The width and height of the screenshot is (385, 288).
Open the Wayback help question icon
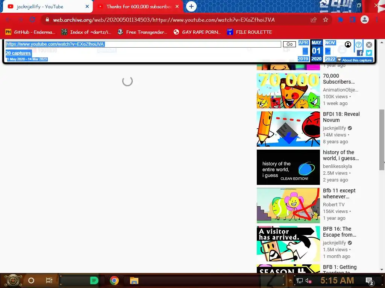358,45
